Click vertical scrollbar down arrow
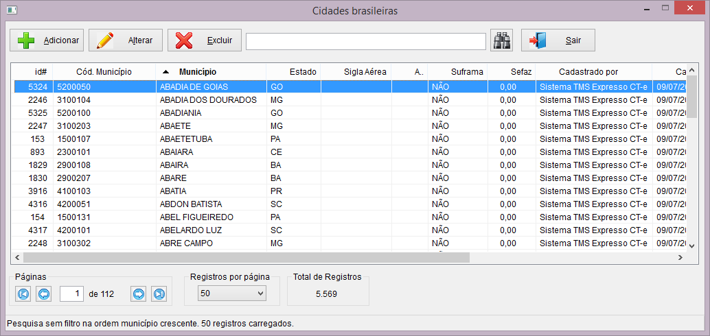Viewport: 710px width, 336px height. coord(691,245)
